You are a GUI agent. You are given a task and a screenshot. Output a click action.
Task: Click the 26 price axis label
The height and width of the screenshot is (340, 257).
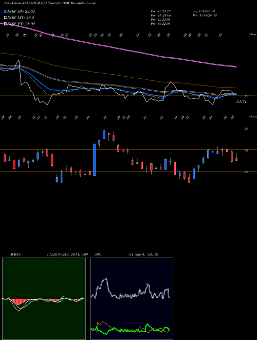(246, 129)
